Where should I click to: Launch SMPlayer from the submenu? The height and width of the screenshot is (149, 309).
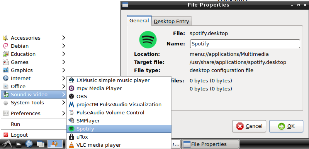pos(119,121)
